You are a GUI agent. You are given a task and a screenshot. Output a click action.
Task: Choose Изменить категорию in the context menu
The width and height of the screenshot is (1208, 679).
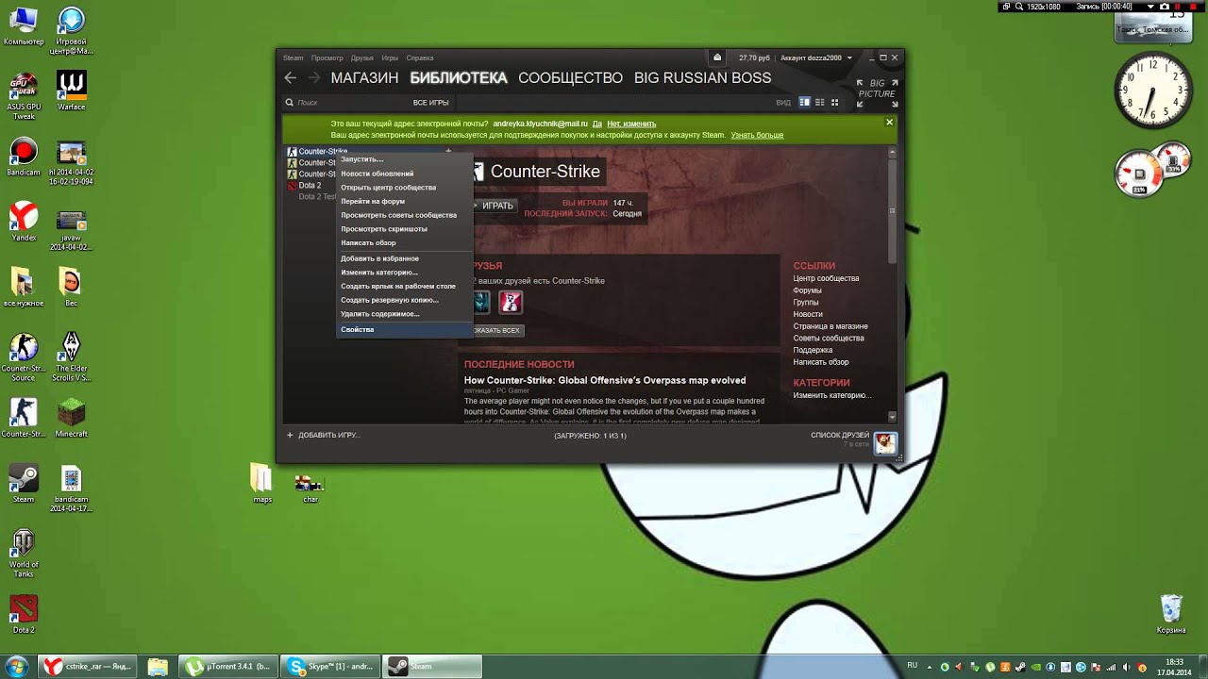[404, 273]
